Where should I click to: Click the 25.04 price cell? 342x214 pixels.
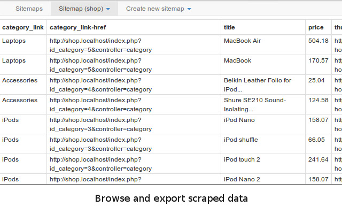(x=316, y=80)
